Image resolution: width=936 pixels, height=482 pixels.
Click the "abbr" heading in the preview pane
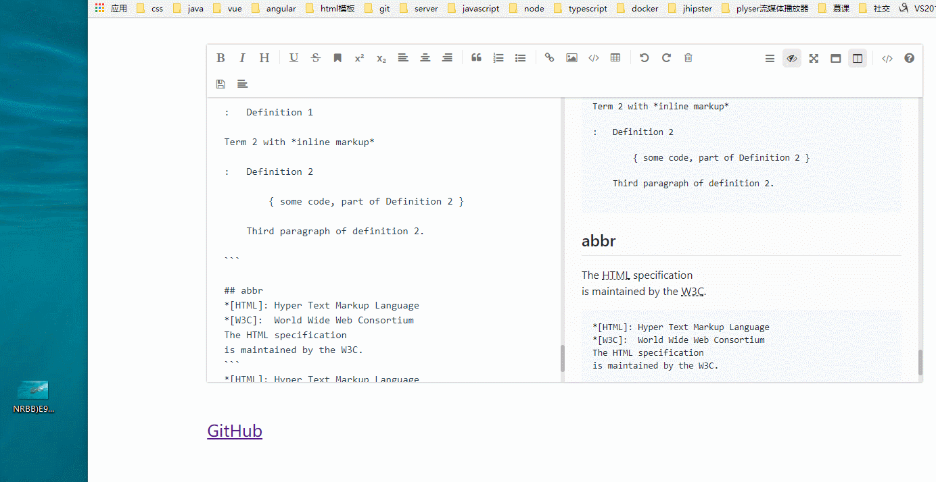[x=599, y=241]
